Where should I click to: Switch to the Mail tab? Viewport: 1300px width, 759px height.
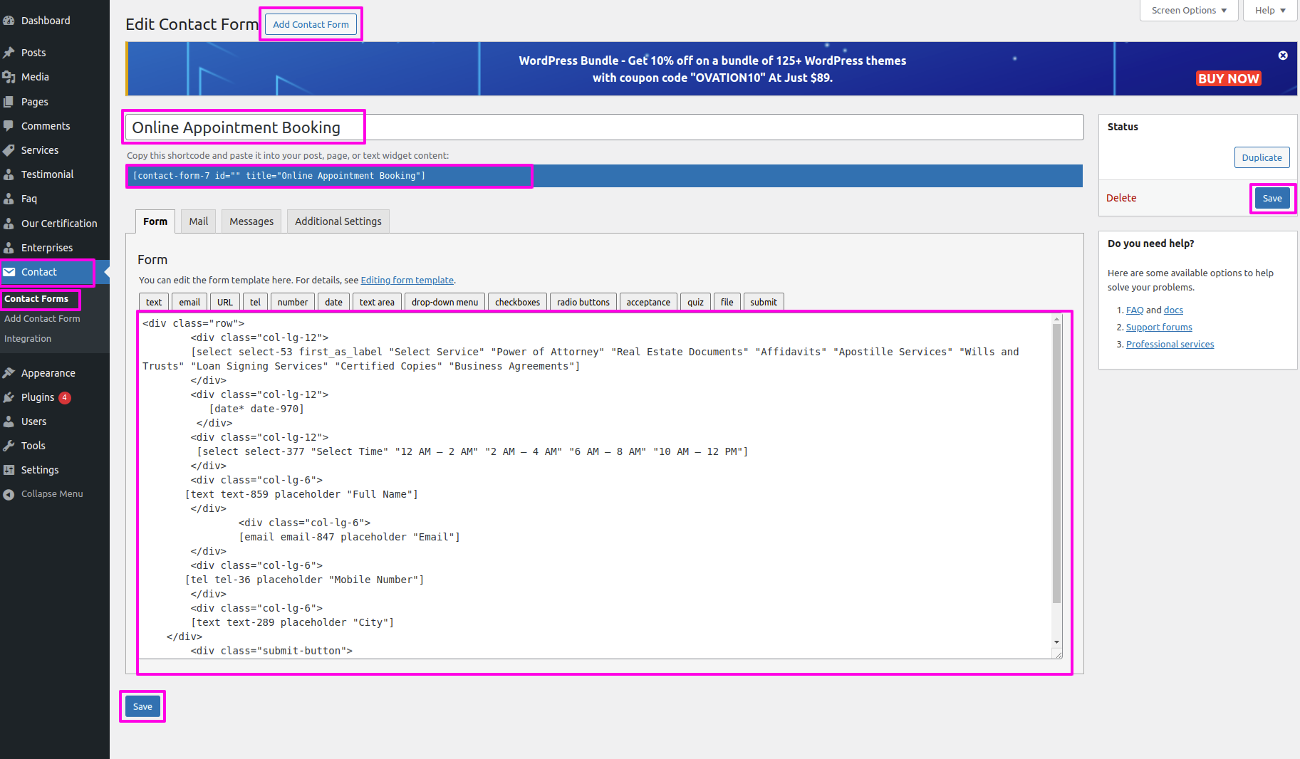[x=198, y=221]
